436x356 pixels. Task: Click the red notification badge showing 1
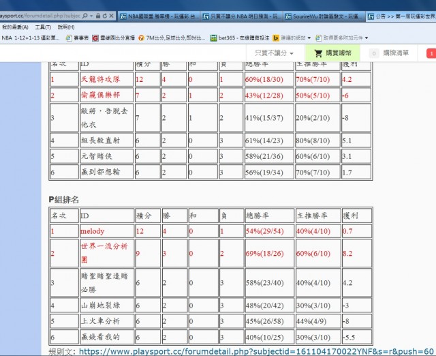pos(431,53)
